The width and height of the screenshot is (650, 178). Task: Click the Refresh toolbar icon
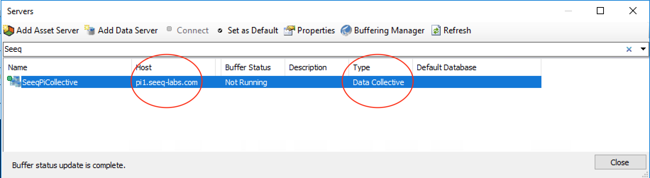[x=436, y=31]
